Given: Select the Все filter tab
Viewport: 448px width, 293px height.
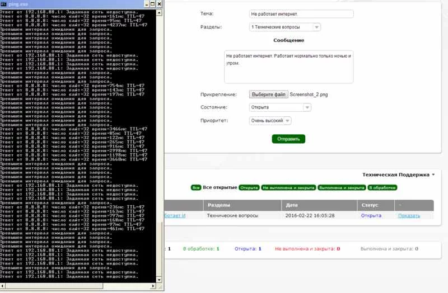Looking at the screenshot, I should click(x=196, y=188).
